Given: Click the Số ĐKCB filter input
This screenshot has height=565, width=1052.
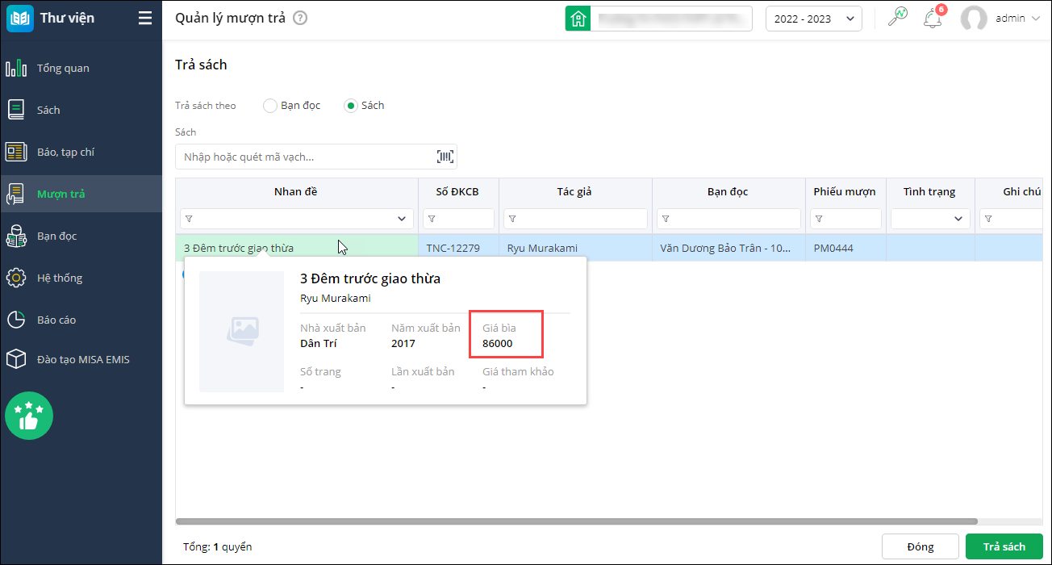Looking at the screenshot, I should point(458,219).
